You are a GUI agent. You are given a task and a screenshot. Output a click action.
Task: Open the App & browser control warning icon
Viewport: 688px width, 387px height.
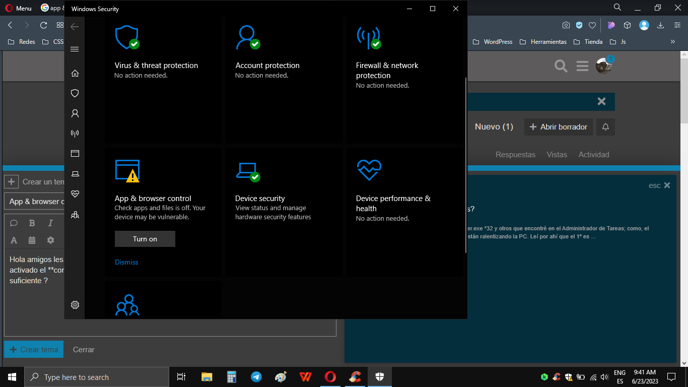127,171
